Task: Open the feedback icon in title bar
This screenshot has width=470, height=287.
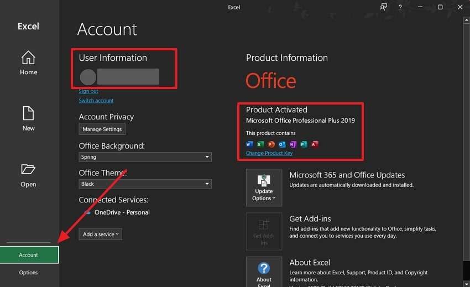Action: [x=383, y=7]
